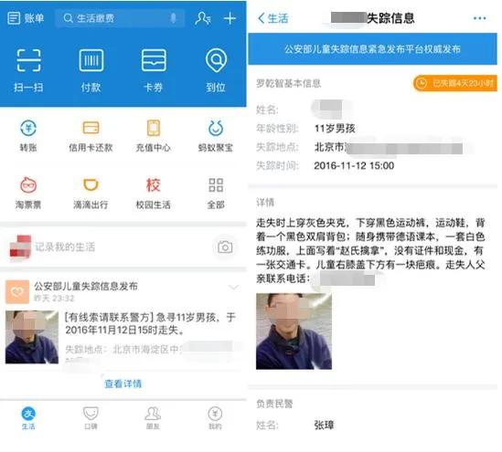Open 转账 transfer icon

point(28,128)
